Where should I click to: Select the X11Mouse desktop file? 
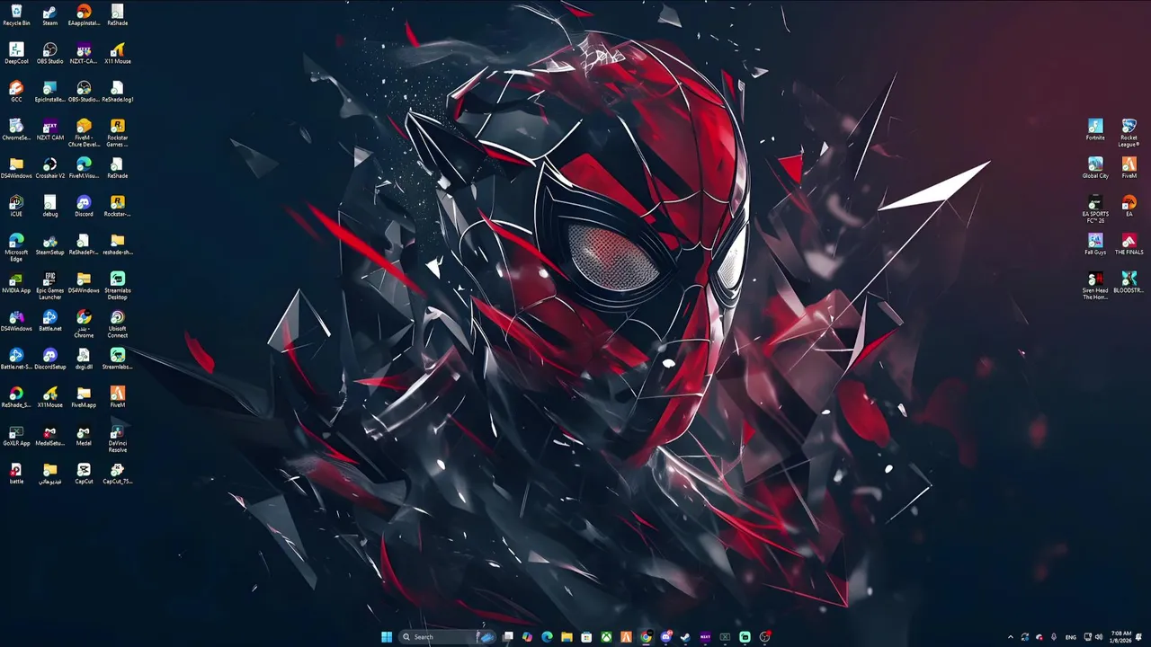pyautogui.click(x=49, y=397)
